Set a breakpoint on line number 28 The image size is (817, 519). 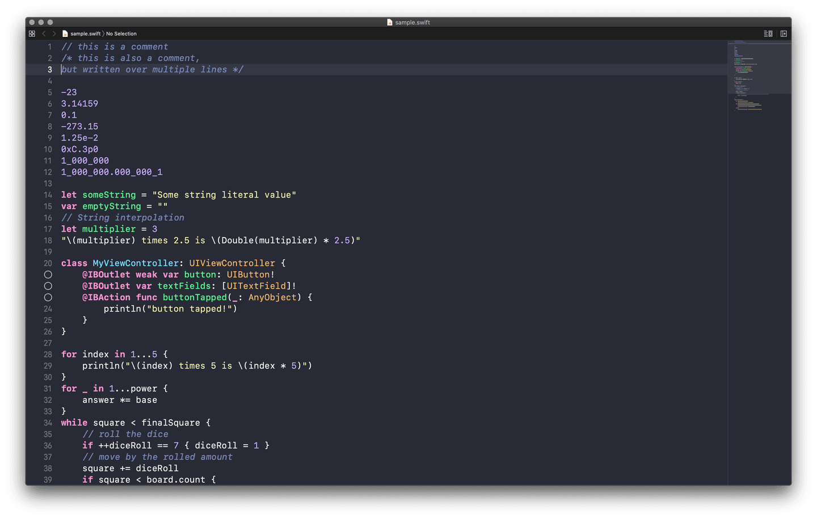pos(48,354)
